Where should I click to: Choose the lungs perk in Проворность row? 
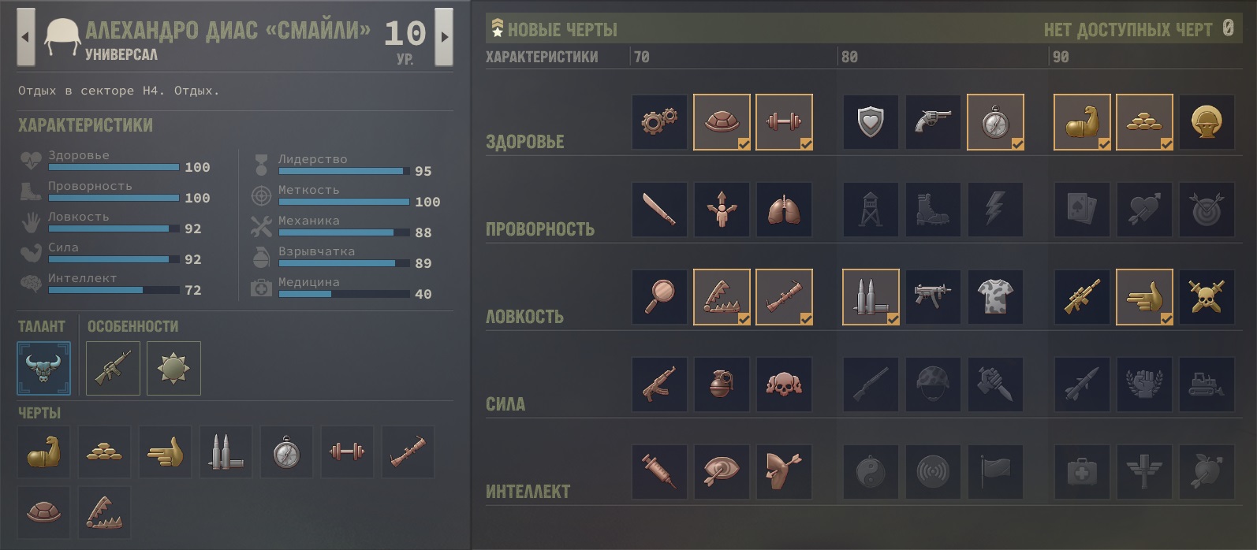click(x=784, y=210)
